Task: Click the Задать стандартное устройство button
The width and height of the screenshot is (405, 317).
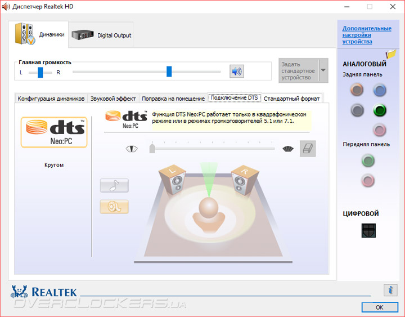Action: 299,70
